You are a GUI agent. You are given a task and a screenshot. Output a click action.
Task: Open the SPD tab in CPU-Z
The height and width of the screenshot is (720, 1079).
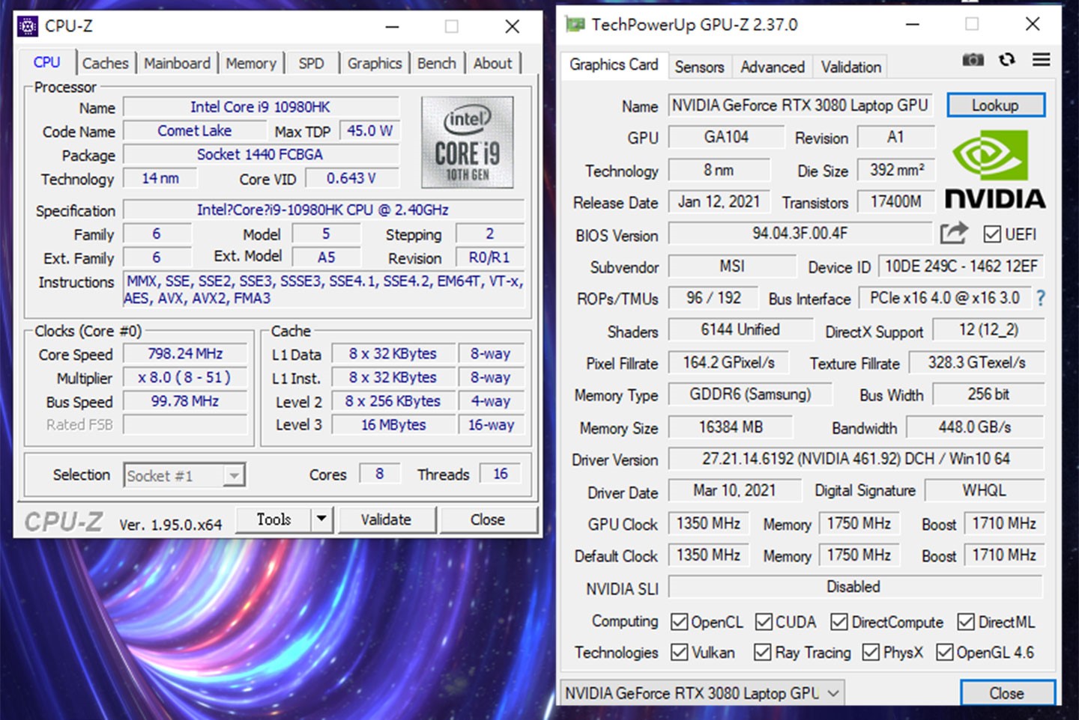pos(311,64)
